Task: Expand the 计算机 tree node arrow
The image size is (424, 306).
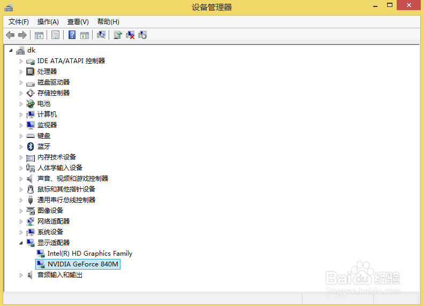Action: [x=21, y=114]
